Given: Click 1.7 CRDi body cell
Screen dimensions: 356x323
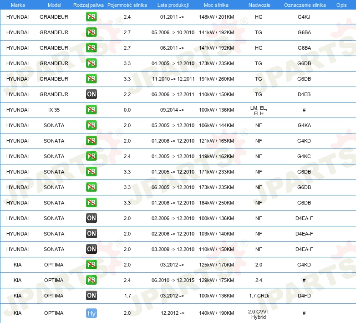Looking at the screenshot, I should pyautogui.click(x=259, y=296).
